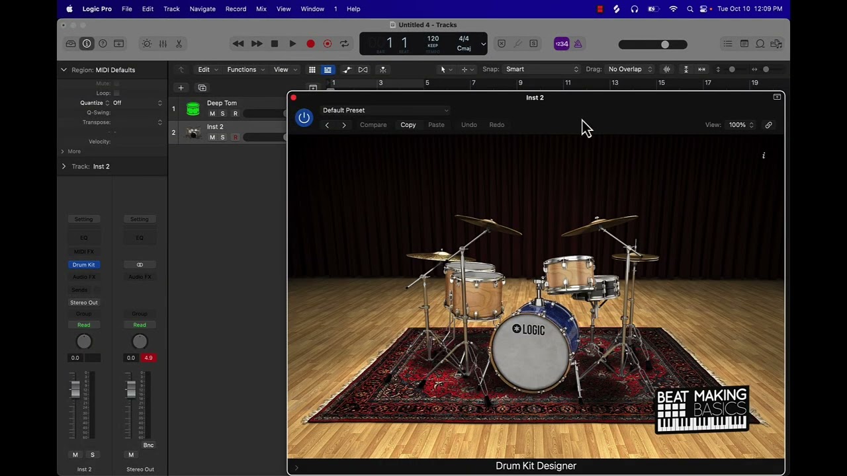The height and width of the screenshot is (476, 847).
Task: Open the Logic Pro menu
Action: pos(97,9)
